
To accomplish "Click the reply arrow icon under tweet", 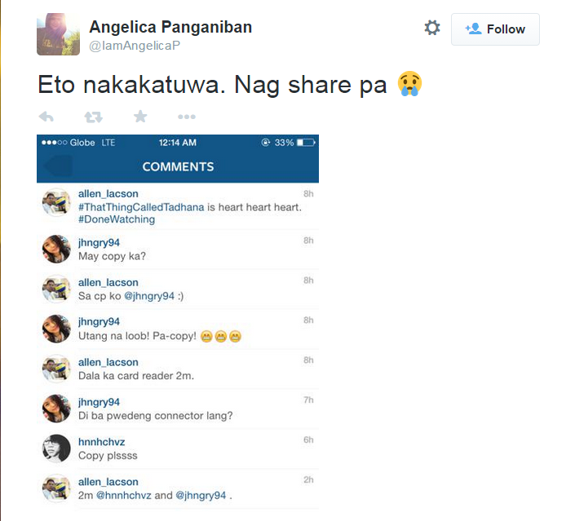I will pos(46,117).
